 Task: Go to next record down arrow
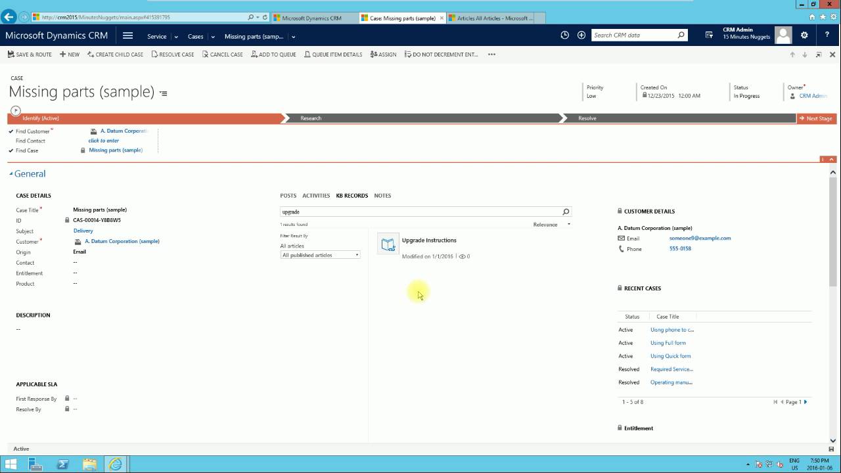click(x=805, y=55)
